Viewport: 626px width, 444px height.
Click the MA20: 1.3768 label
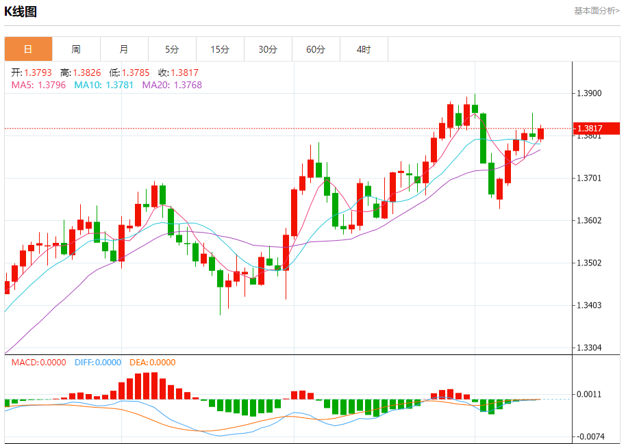(x=172, y=85)
